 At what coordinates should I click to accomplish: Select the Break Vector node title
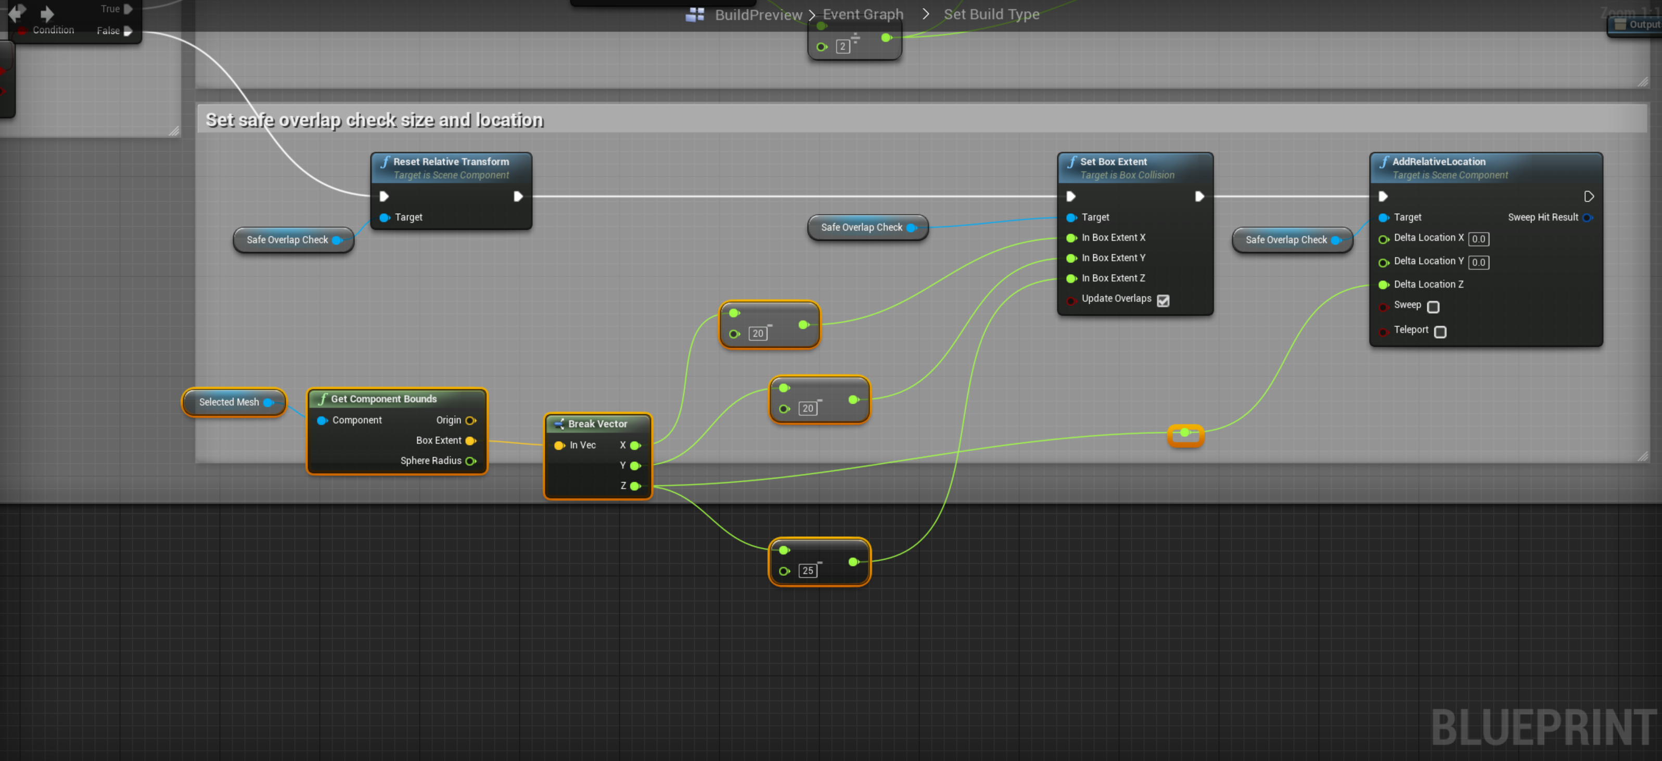tap(597, 424)
